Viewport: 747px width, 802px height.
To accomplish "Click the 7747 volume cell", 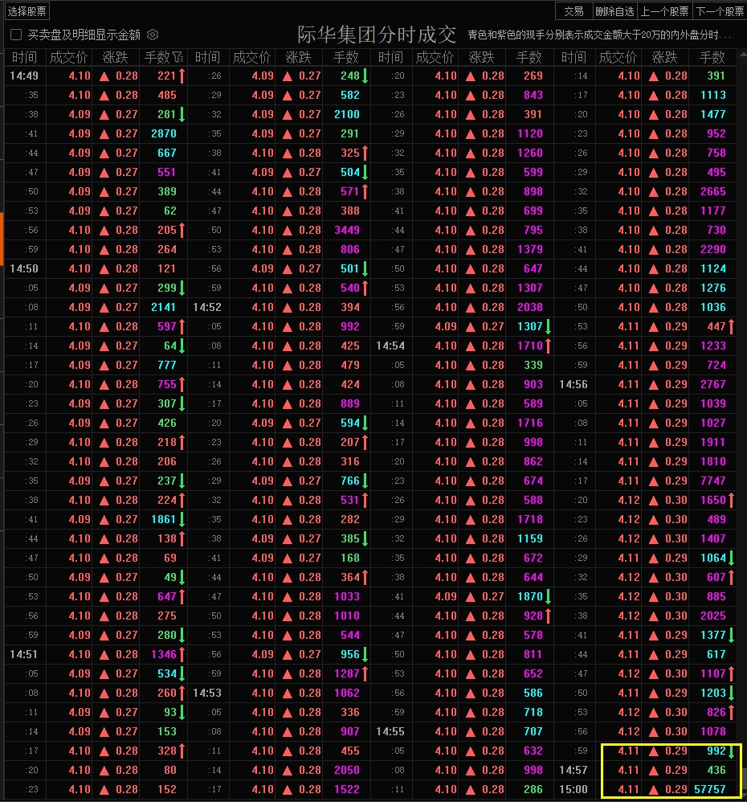I will tap(712, 481).
